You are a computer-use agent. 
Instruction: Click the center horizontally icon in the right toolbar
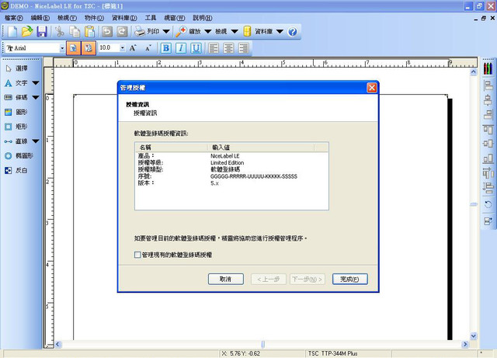tap(488, 100)
